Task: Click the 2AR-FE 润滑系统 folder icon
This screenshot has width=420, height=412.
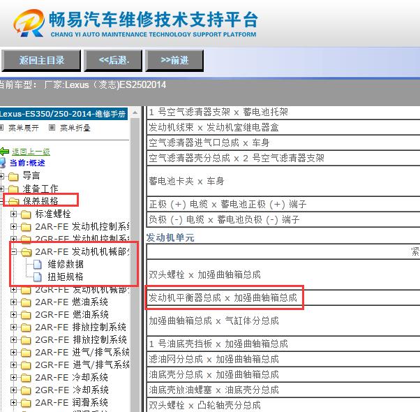Action: point(26,403)
